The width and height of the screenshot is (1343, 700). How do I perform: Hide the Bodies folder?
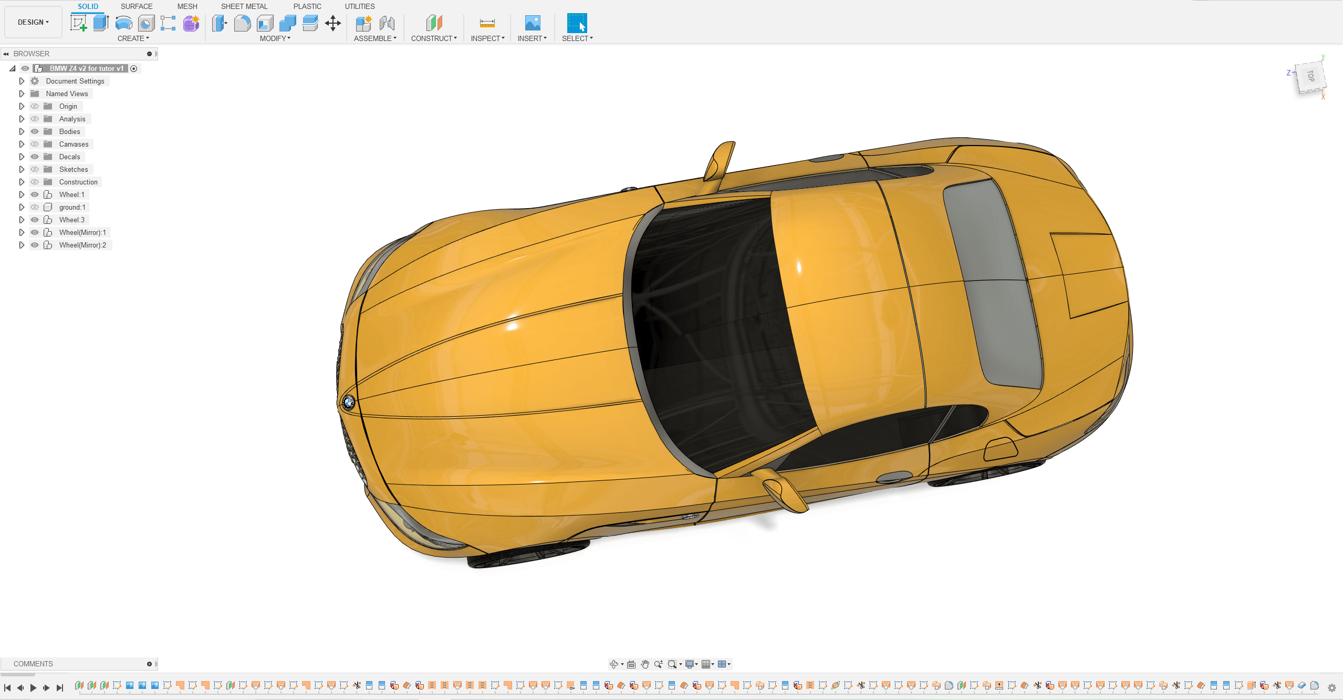click(35, 131)
